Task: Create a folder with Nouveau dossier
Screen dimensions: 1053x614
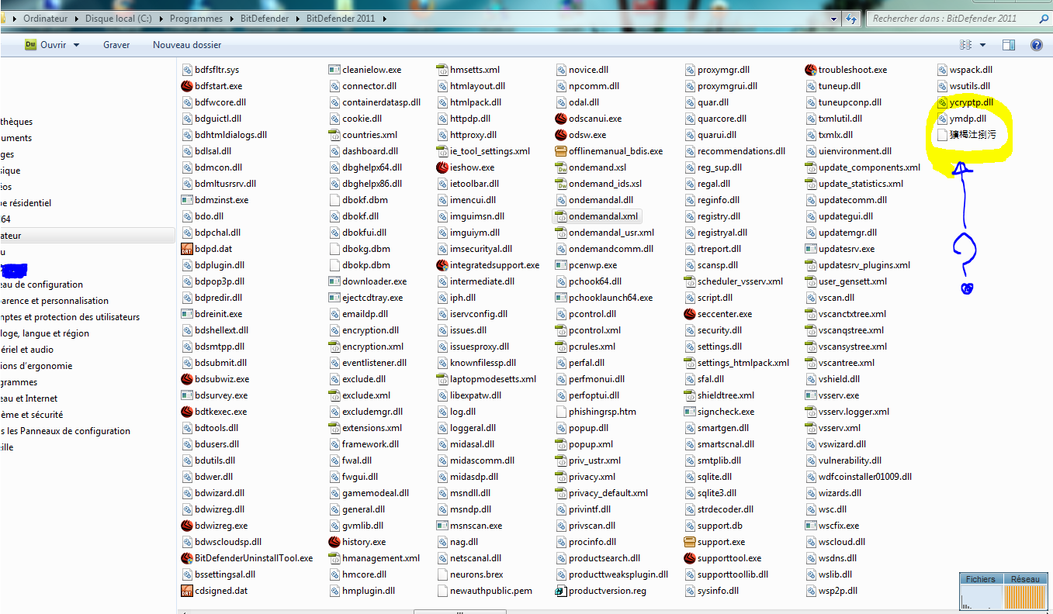Action: coord(187,45)
